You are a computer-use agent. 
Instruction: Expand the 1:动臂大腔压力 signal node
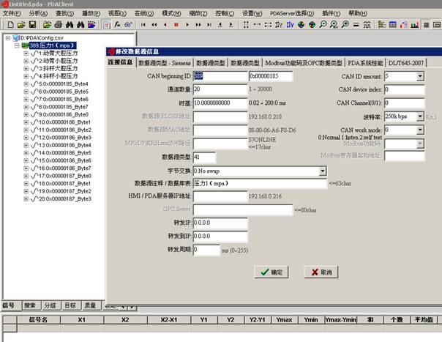point(26,53)
